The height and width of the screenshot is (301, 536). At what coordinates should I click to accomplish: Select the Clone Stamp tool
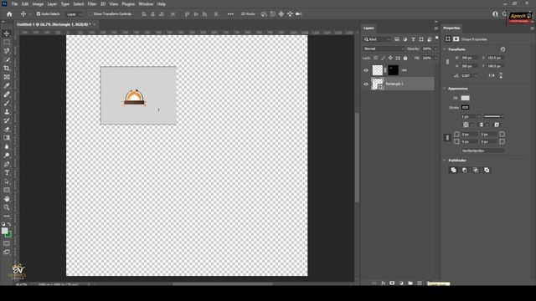click(7, 112)
